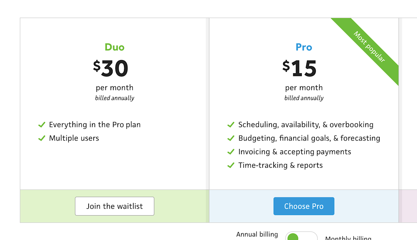Click the Pro plan title
This screenshot has height=240, width=417.
(x=304, y=47)
